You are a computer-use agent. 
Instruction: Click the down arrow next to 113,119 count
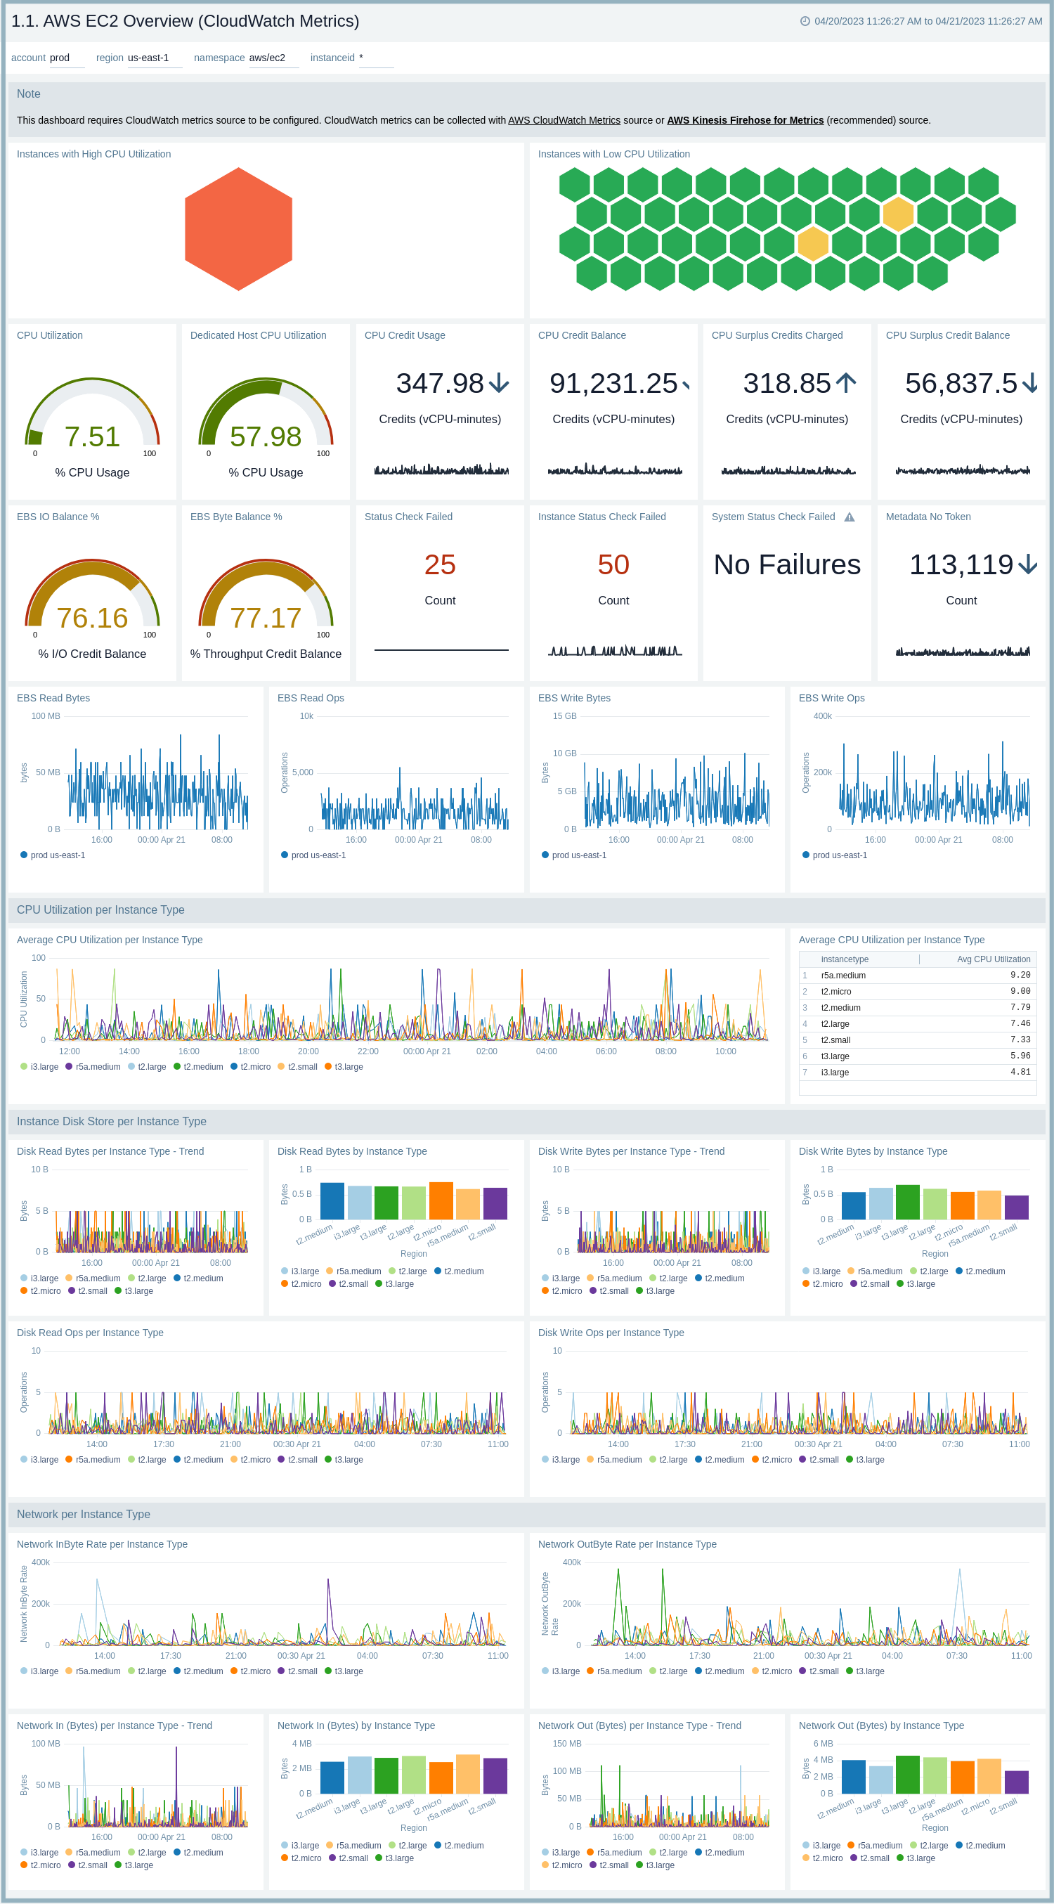(x=1027, y=564)
